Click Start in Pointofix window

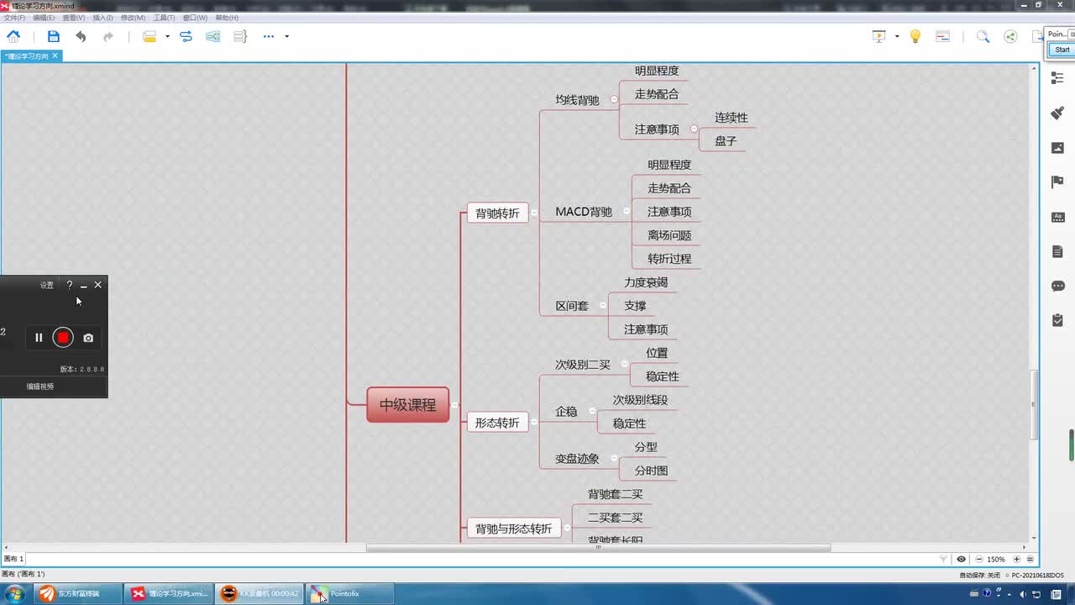point(1062,50)
